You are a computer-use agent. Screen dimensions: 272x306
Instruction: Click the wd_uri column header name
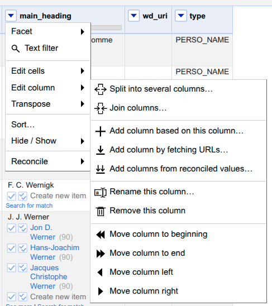(x=155, y=16)
